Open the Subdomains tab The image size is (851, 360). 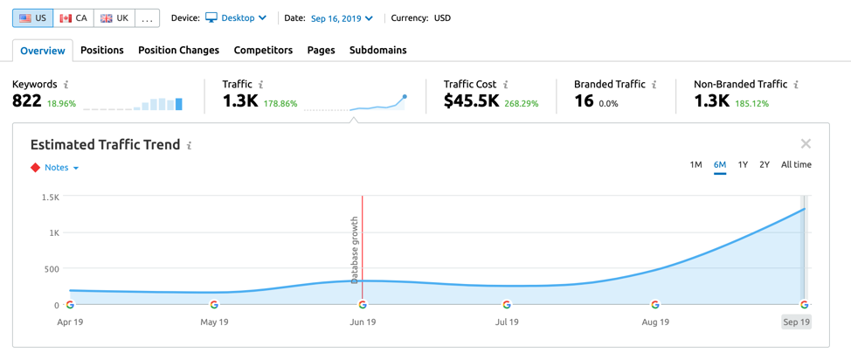(377, 50)
